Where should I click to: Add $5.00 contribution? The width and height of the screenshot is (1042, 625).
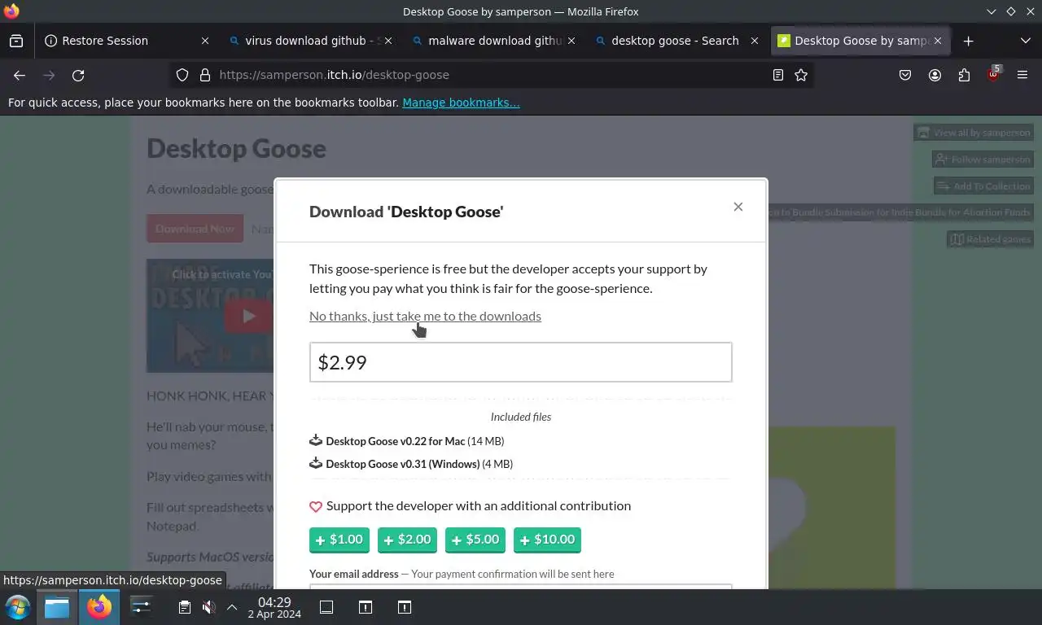click(475, 540)
